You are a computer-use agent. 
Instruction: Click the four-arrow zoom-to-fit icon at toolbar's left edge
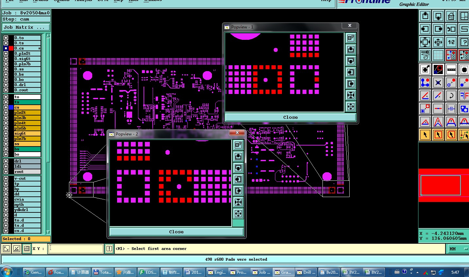[x=425, y=42]
